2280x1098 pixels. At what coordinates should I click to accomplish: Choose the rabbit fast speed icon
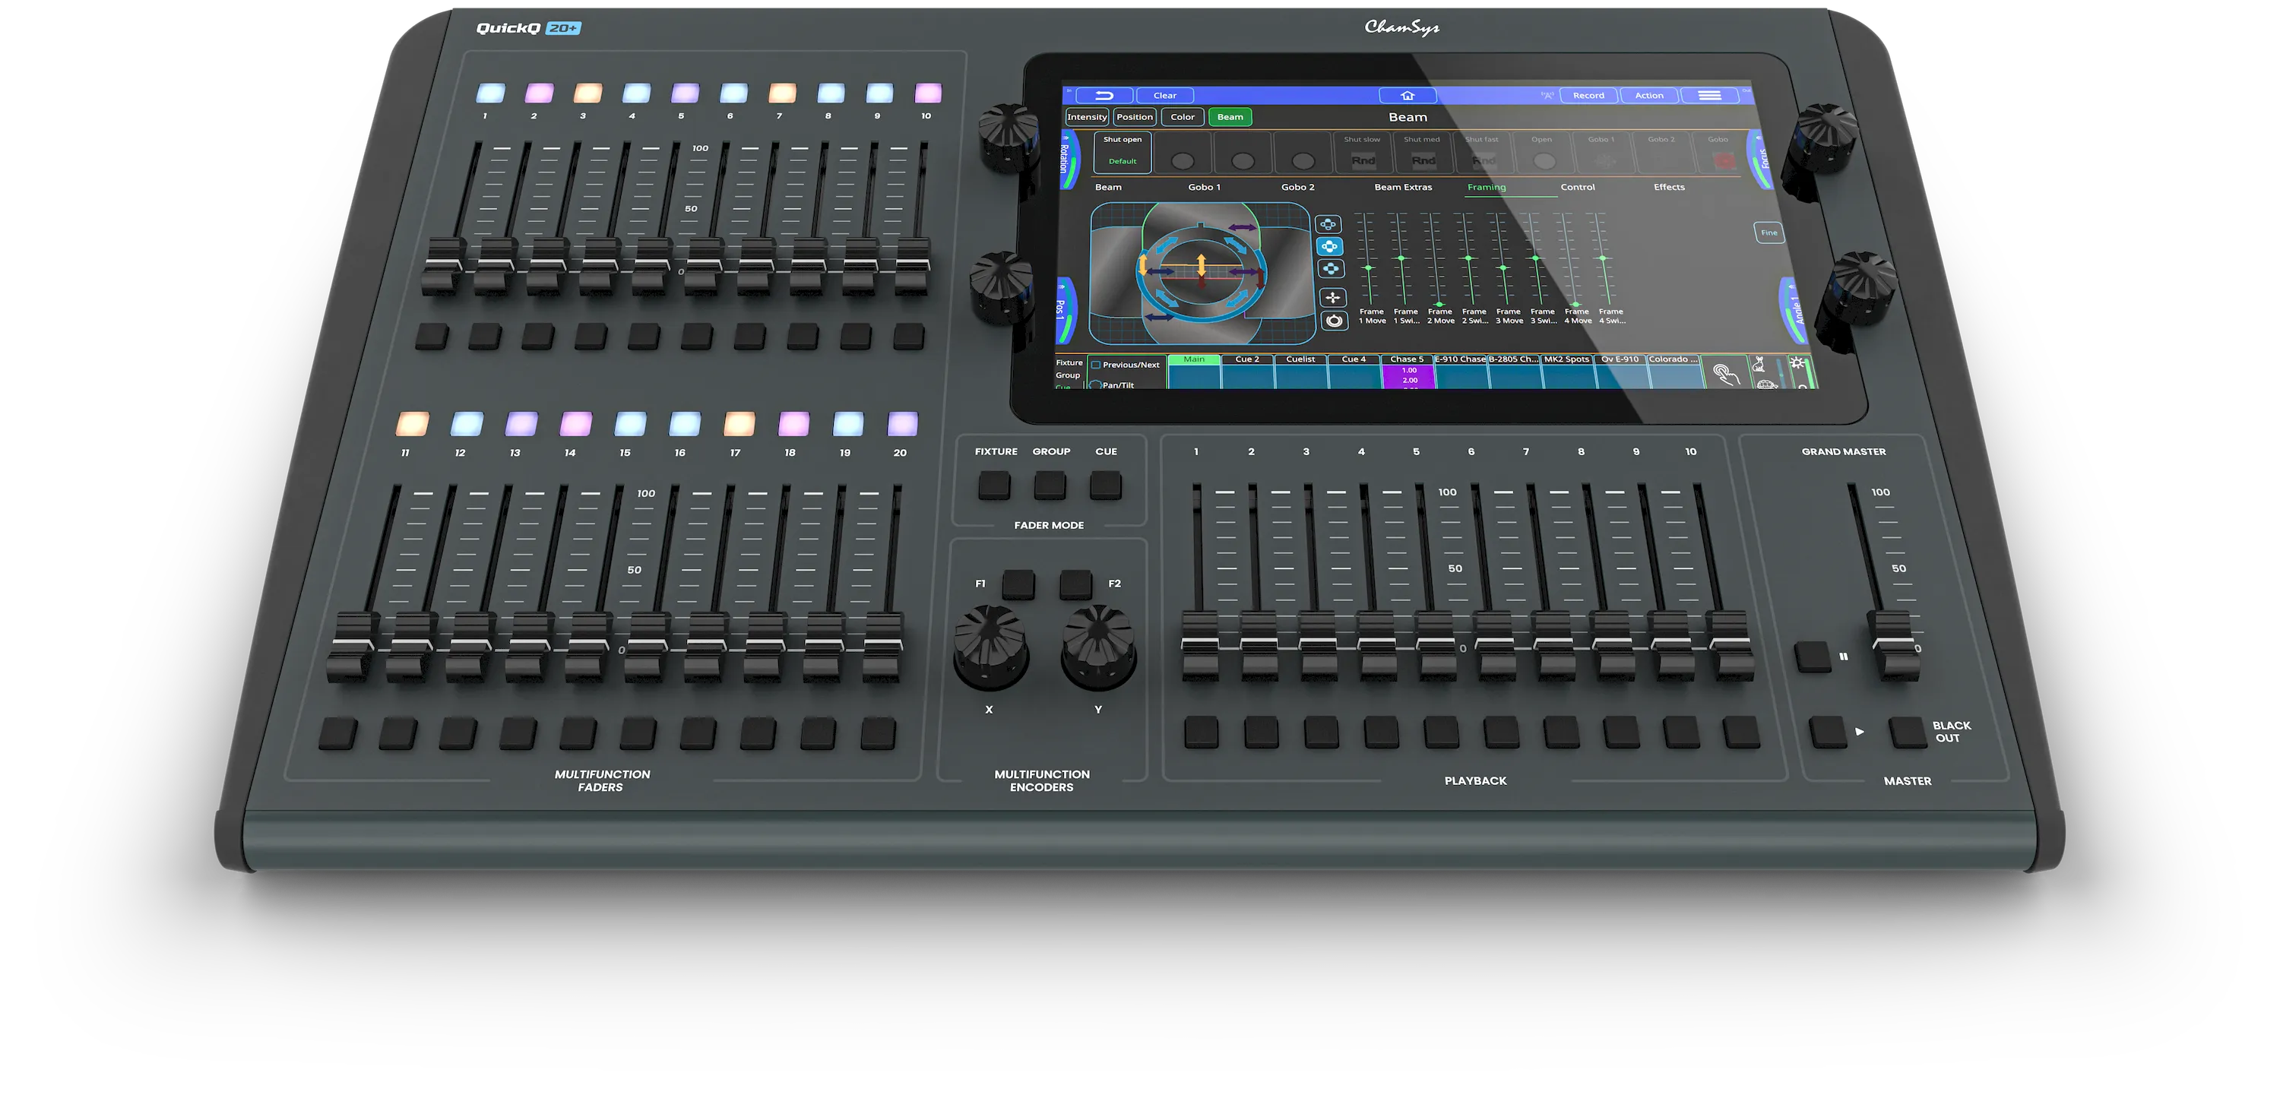(1759, 364)
